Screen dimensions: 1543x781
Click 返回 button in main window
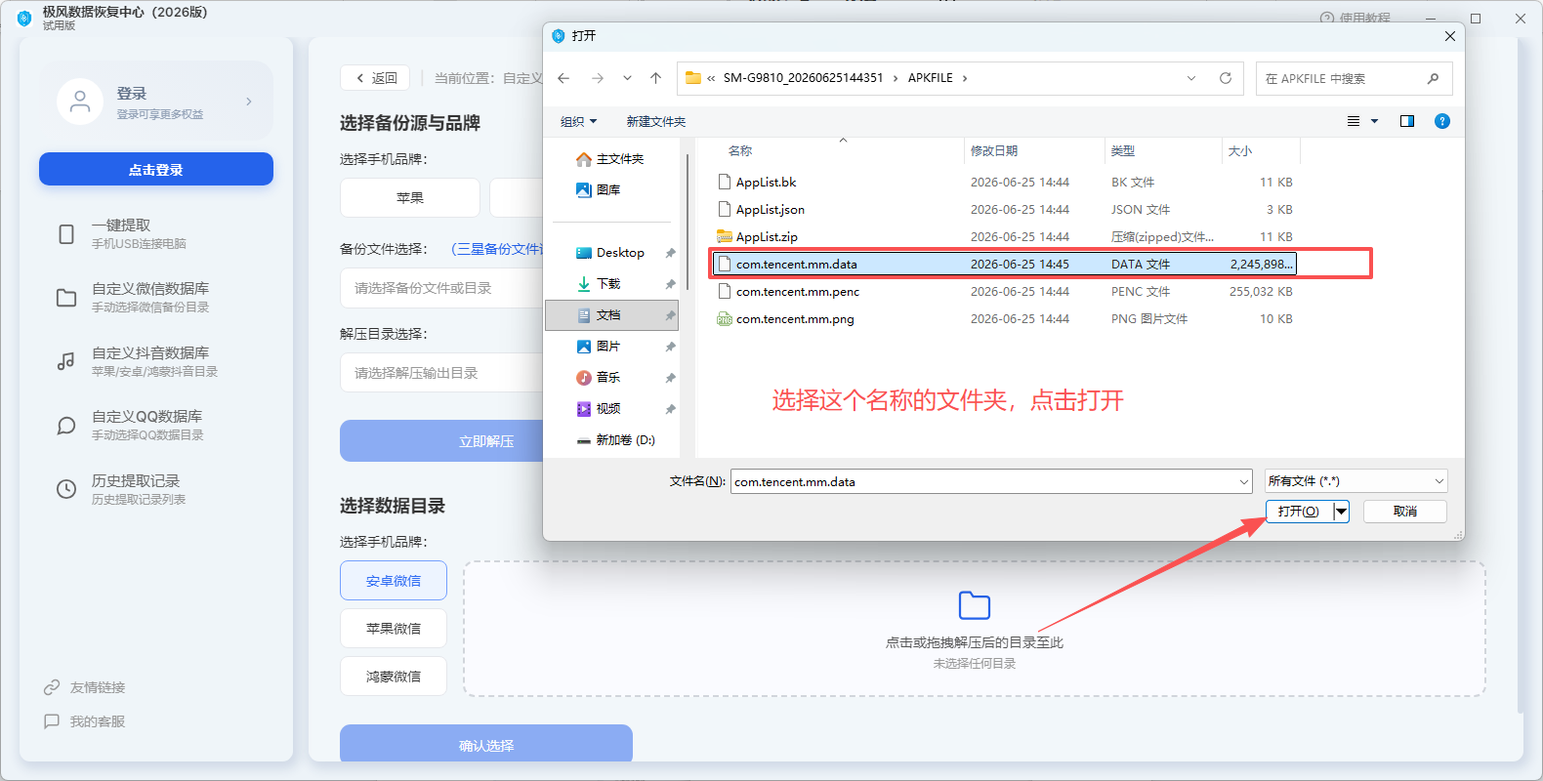tap(375, 78)
